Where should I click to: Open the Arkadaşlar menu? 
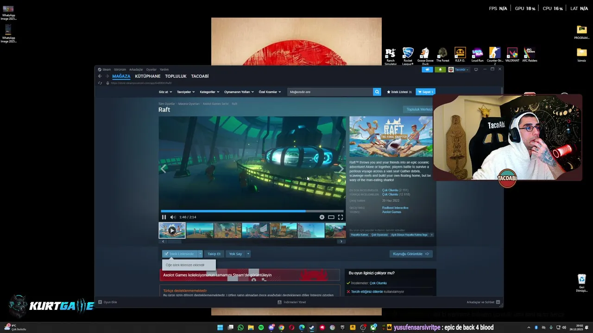click(x=136, y=69)
